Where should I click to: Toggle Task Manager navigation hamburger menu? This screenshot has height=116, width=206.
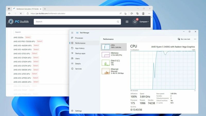coord(72,33)
